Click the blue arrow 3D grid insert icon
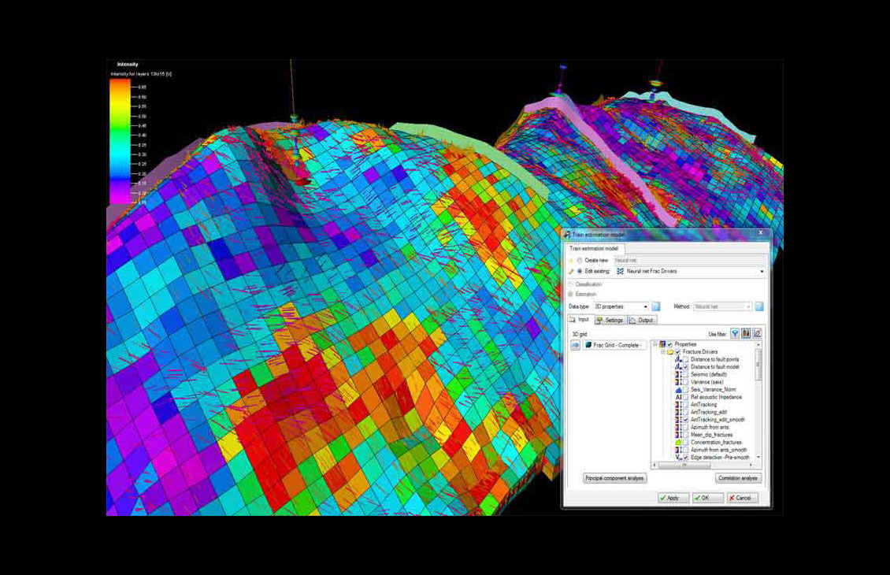Image resolution: width=890 pixels, height=575 pixels. pos(575,345)
